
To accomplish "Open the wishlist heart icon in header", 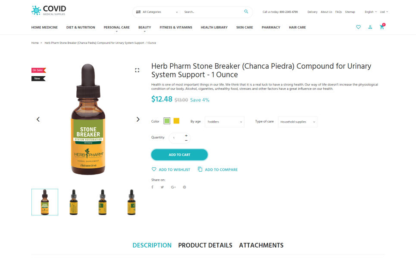I will [358, 27].
